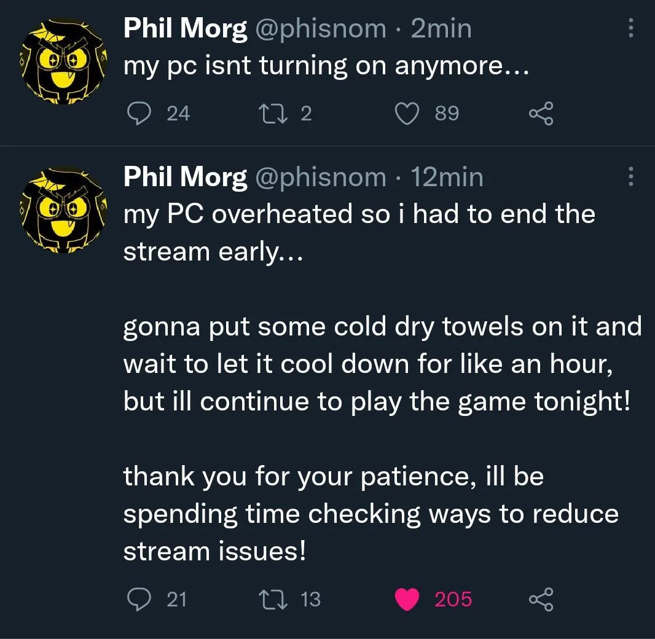Open more options for the 12min tweet
Viewport: 655px width, 639px height.
click(631, 176)
